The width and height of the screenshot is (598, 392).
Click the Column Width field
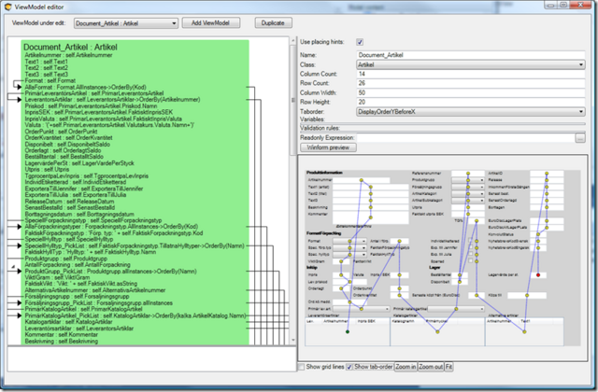pos(471,92)
